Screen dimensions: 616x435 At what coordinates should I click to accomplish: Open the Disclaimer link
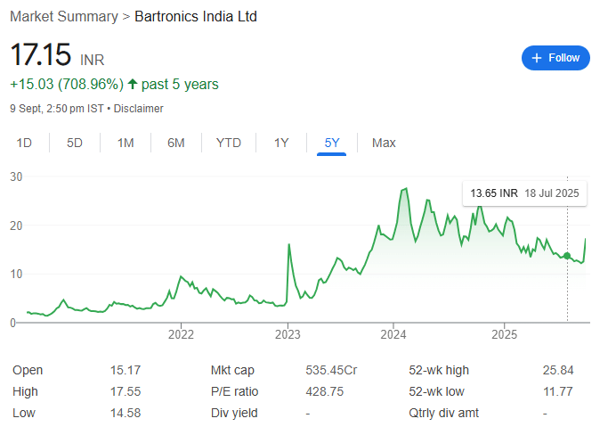coord(138,109)
